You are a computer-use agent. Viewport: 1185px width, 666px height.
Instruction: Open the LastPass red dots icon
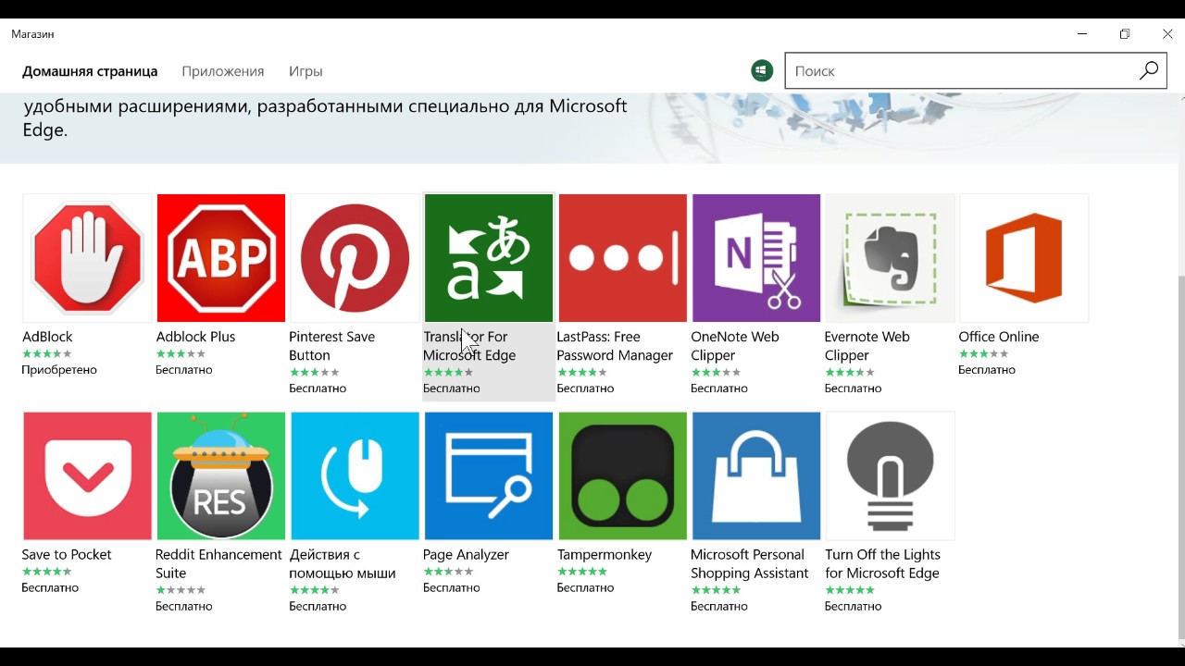click(x=622, y=258)
